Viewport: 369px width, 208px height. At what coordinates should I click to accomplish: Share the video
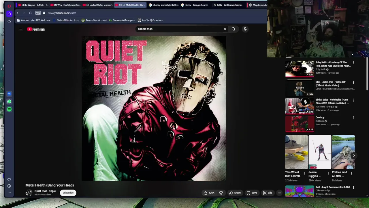coord(235,193)
